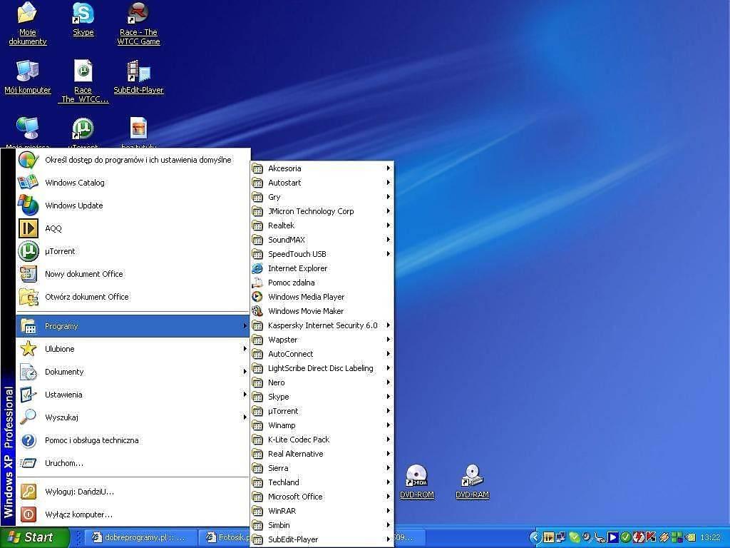
Task: Click the red Kaspersky tray icon
Action: (x=650, y=537)
